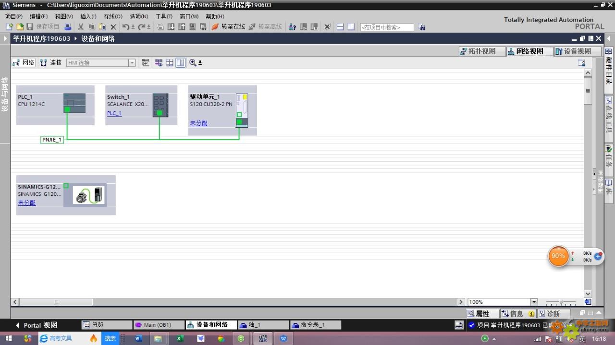
Task: Click the compile icon in toolbar
Action: click(160, 27)
